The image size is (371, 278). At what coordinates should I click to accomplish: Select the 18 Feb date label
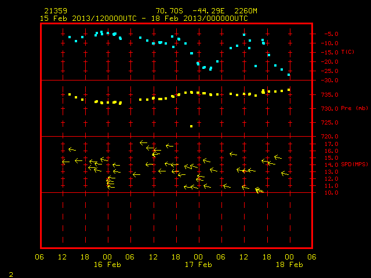(x=289, y=265)
